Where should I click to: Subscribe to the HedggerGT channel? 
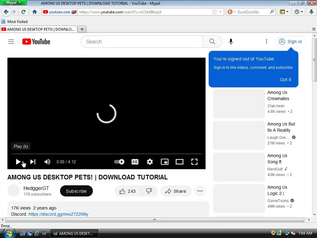click(76, 191)
